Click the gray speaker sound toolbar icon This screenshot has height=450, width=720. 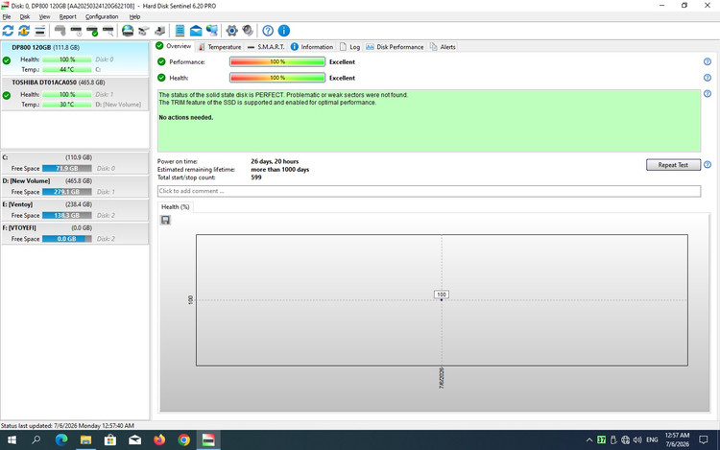[248, 31]
